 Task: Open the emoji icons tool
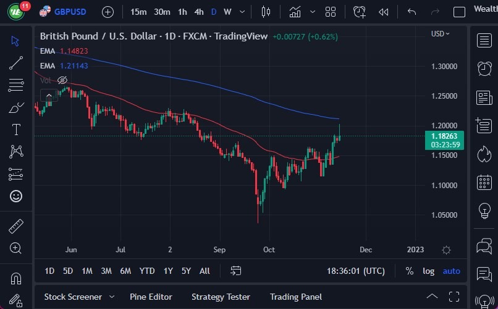16,196
